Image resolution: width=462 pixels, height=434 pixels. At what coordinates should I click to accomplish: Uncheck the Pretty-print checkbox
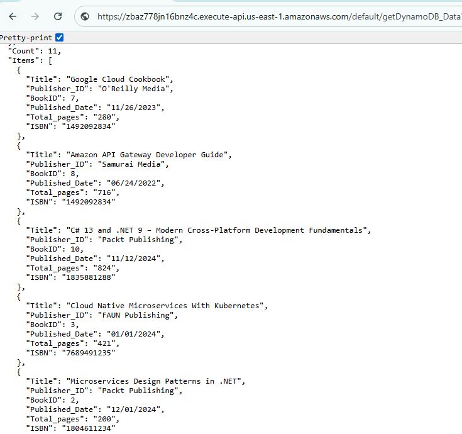60,38
